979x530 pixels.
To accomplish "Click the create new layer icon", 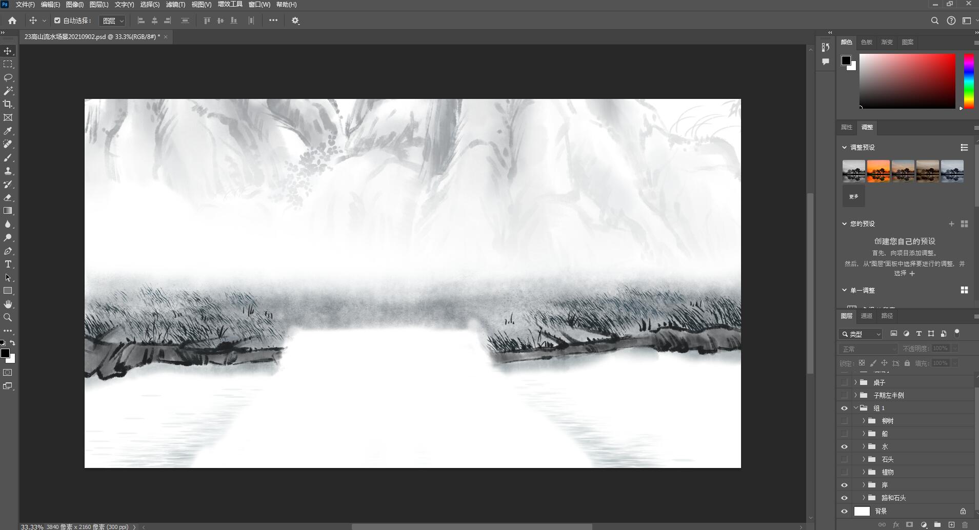I will 951,525.
